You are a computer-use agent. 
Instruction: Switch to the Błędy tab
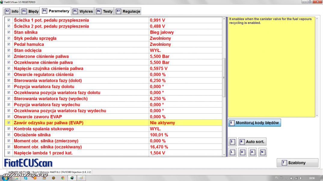point(30,11)
